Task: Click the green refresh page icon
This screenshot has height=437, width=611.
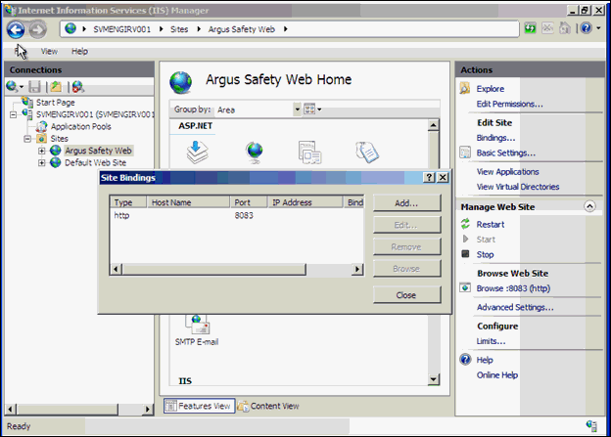Action: click(530, 28)
